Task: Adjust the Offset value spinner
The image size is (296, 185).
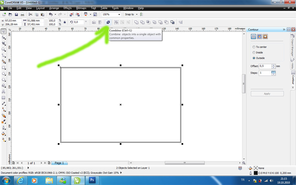Action: [x=273, y=66]
